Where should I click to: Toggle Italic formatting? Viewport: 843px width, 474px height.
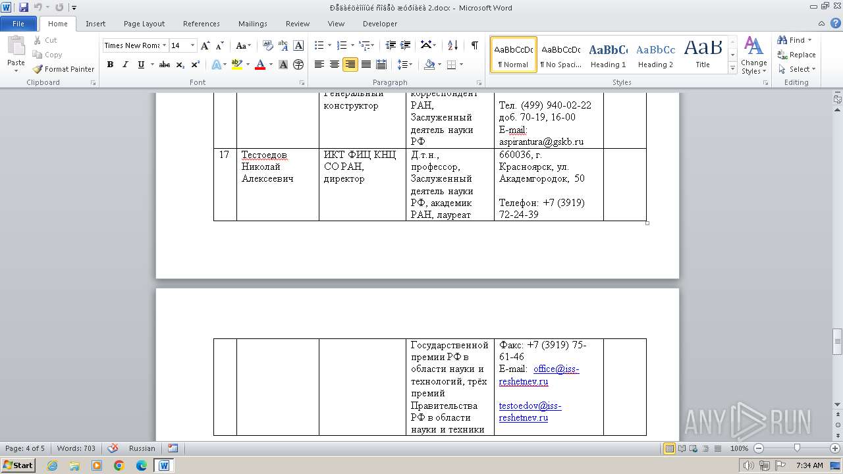click(x=125, y=65)
